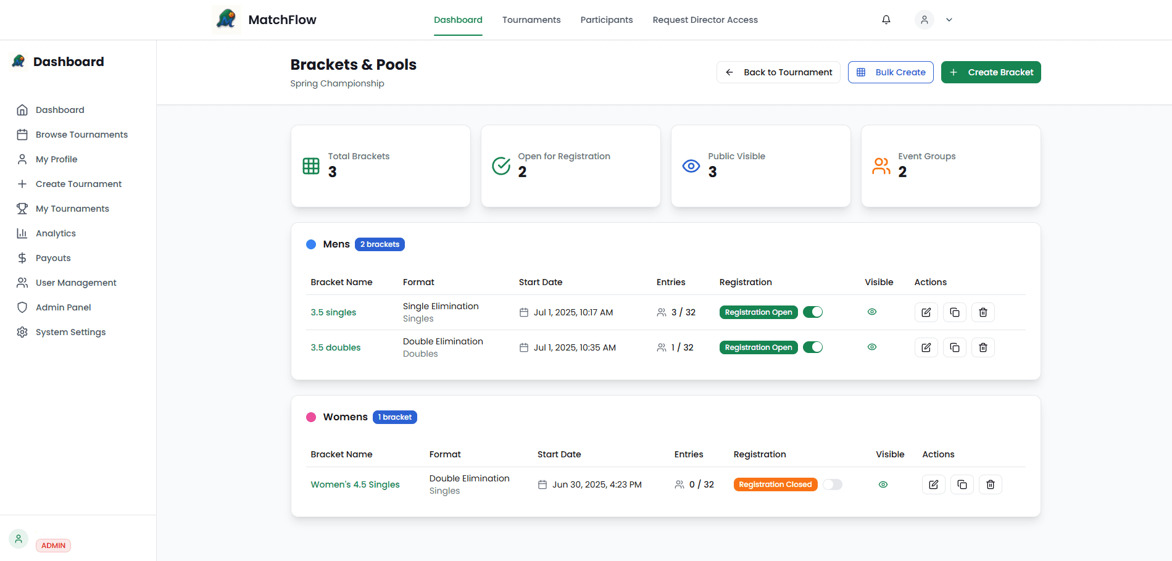Show visibility preview for 3.5 doubles
Screen dimensions: 1172x561
point(871,347)
